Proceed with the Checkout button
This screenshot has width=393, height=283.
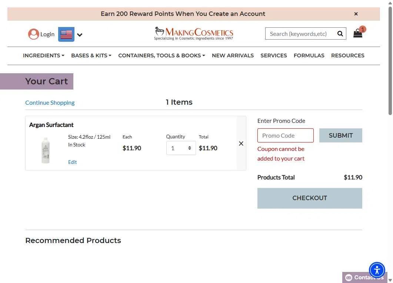pyautogui.click(x=310, y=198)
